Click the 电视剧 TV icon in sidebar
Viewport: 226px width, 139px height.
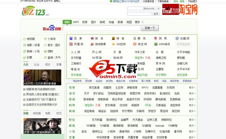click(x=24, y=39)
